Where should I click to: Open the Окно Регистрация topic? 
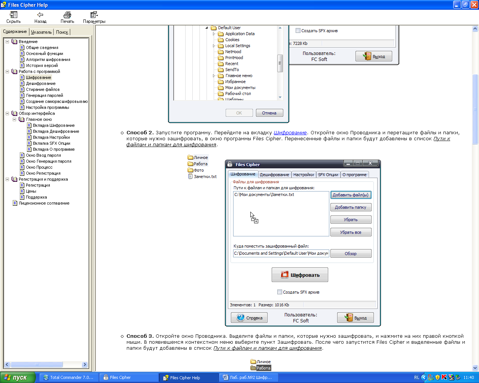(x=43, y=173)
